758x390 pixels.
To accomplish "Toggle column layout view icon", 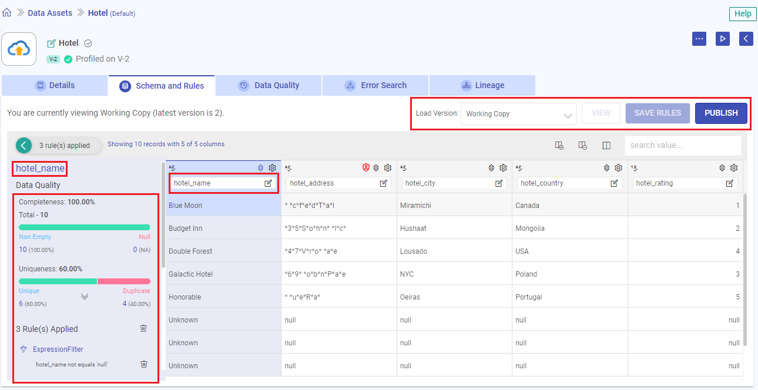I will coord(606,145).
